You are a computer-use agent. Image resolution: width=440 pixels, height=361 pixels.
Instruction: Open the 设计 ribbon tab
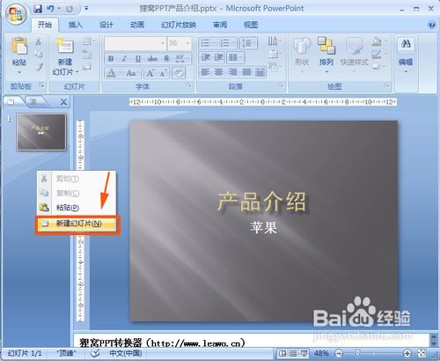pos(106,25)
